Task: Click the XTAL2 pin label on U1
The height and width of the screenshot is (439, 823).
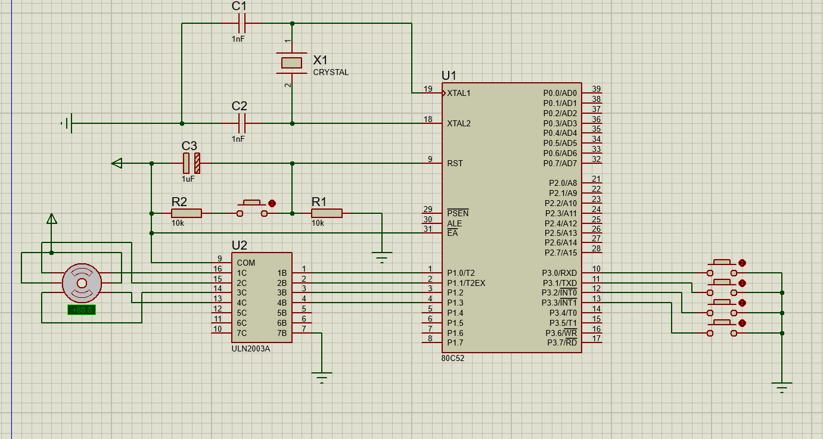Action: click(x=459, y=123)
